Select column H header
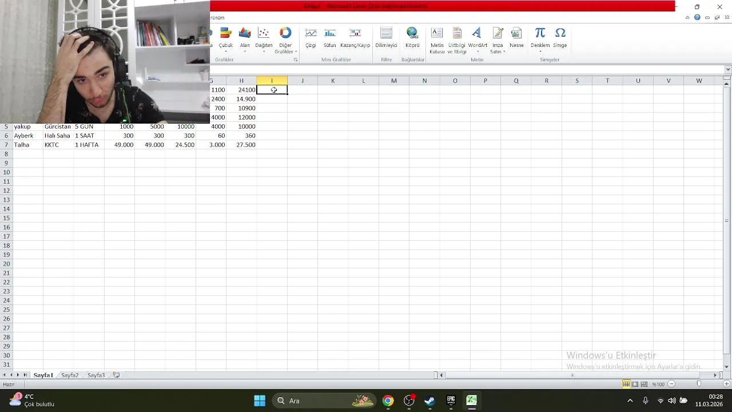 pos(241,81)
